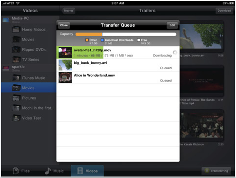Open the Home Videos folder icon
The image size is (236, 178).
click(16, 30)
